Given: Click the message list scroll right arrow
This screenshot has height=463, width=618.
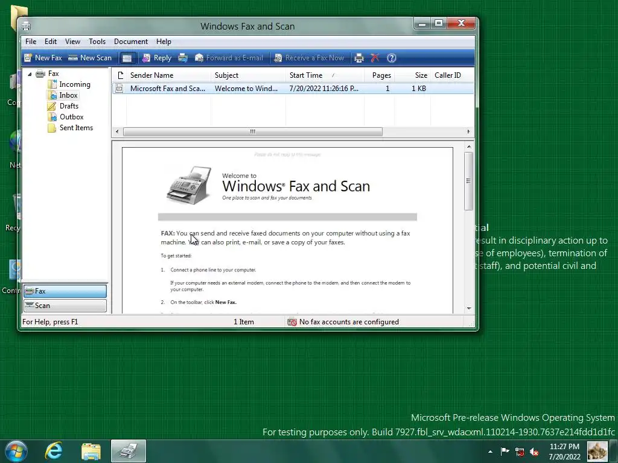Looking at the screenshot, I should pyautogui.click(x=468, y=131).
